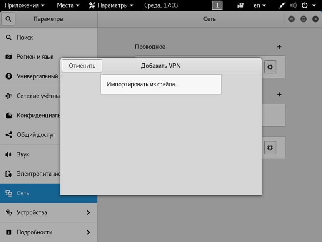Open Звук sound settings

point(30,154)
